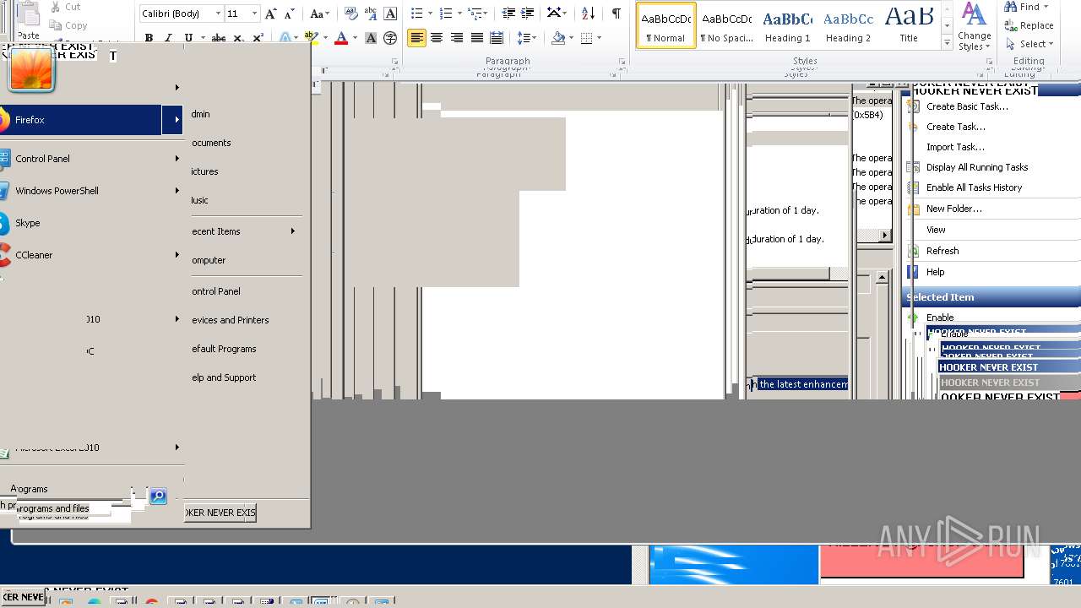Apply the Font Color red A
1081x608 pixels.
pos(341,38)
